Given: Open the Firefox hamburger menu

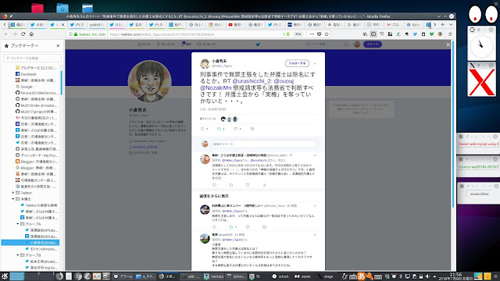Looking at the screenshot, I should pyautogui.click(x=450, y=34).
